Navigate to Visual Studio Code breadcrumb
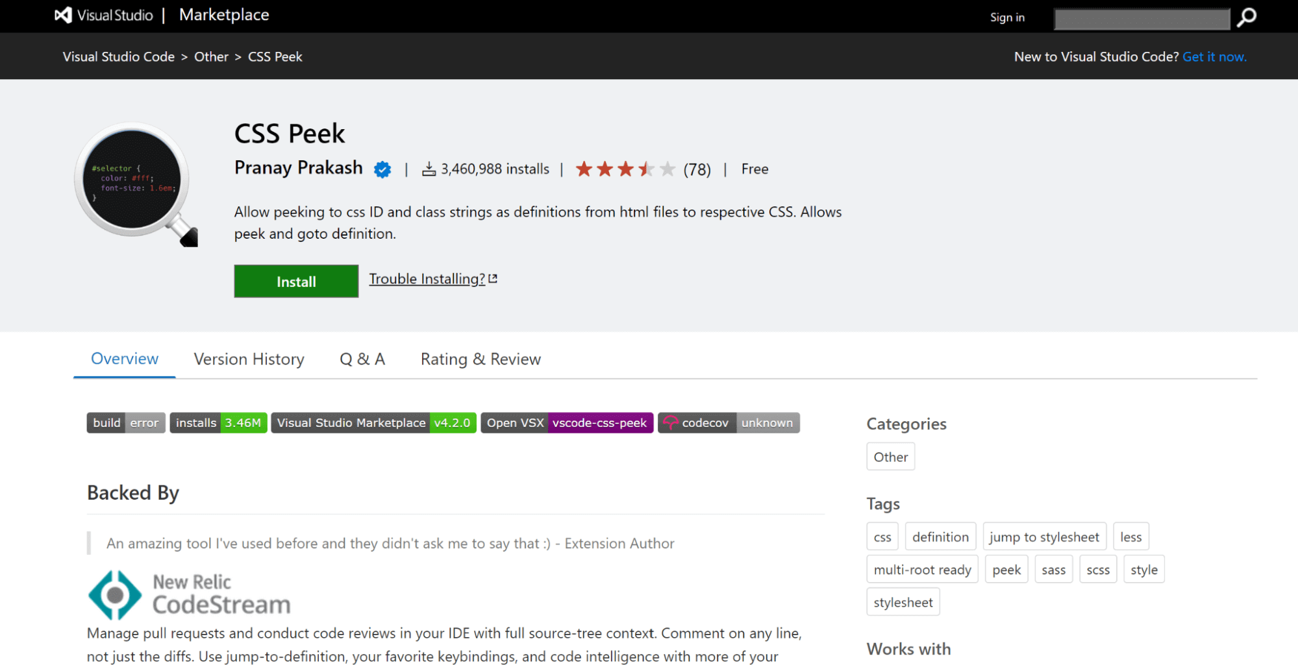This screenshot has width=1298, height=667. [118, 56]
